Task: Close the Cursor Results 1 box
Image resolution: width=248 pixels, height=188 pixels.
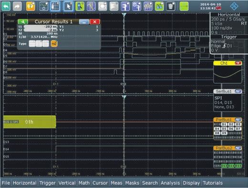Action: tap(95, 22)
